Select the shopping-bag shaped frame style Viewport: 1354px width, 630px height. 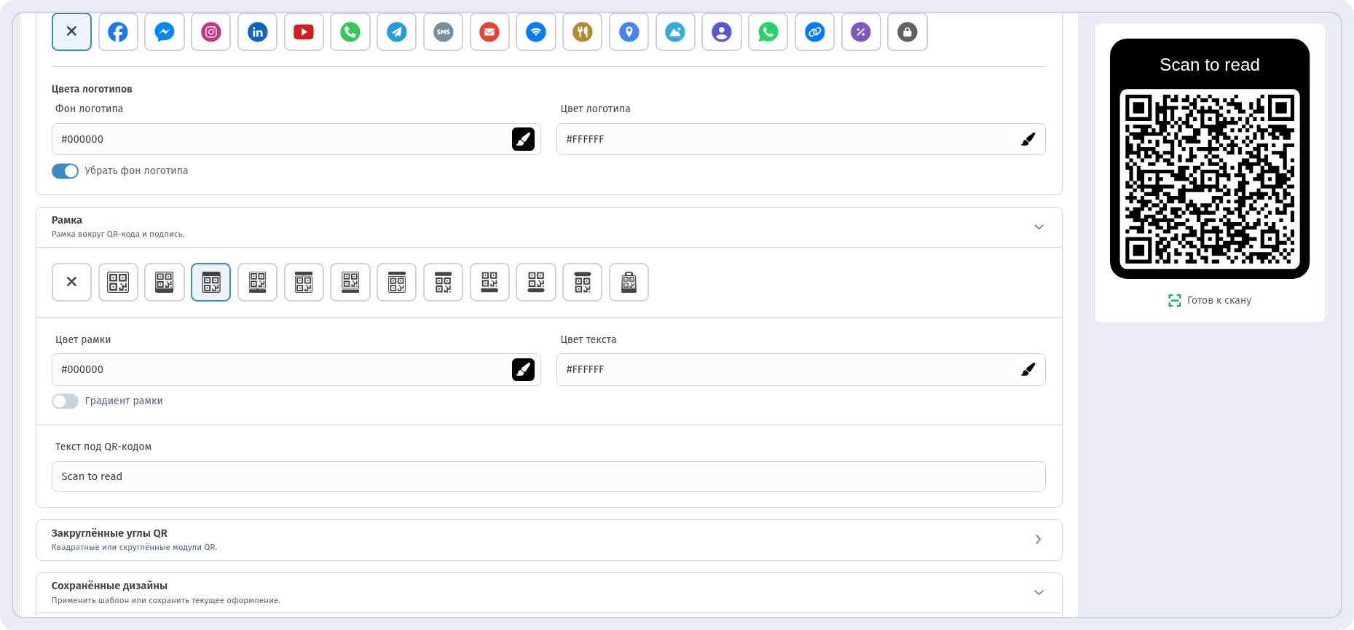click(629, 282)
